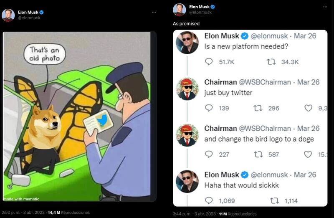Open the three-dot menu on right tweet
The width and height of the screenshot is (334, 218).
click(324, 7)
